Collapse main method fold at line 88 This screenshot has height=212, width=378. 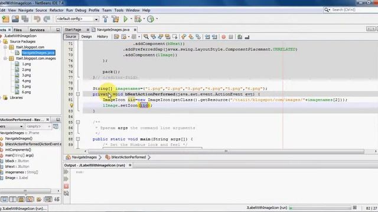[78, 139]
